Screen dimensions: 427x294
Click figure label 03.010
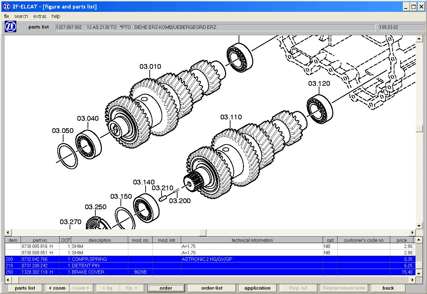[150, 66]
